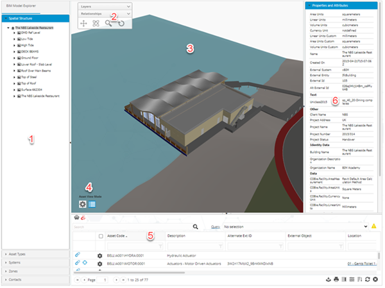Select the pan/move tool in viewer toolbar

pos(83,23)
